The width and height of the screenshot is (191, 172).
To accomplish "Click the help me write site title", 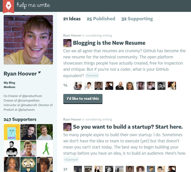I will coord(33,5).
